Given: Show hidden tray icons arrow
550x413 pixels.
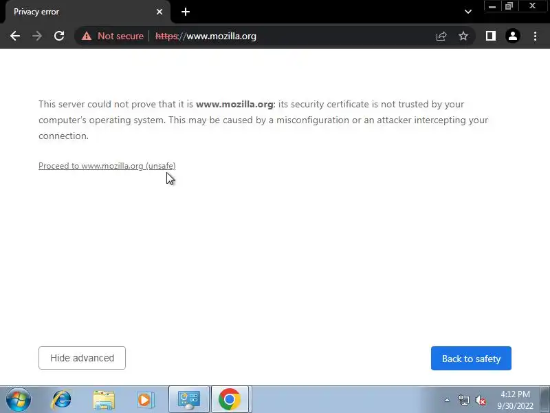Looking at the screenshot, I should 448,400.
